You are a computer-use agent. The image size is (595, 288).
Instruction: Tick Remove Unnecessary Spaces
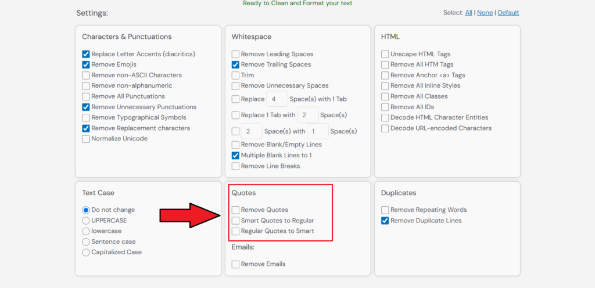(x=235, y=85)
